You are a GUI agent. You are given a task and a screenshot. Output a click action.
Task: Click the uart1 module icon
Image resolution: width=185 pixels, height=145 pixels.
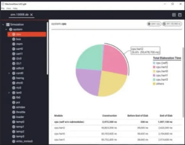pyautogui.click(x=14, y=54)
